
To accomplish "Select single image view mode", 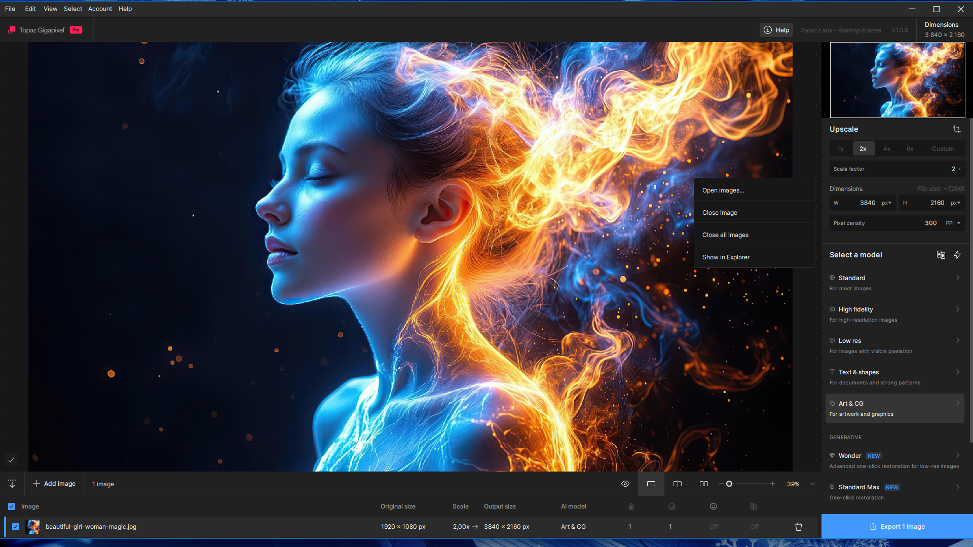I will tap(651, 484).
